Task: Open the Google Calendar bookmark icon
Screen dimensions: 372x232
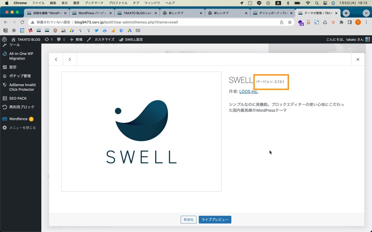Action: click(22, 30)
